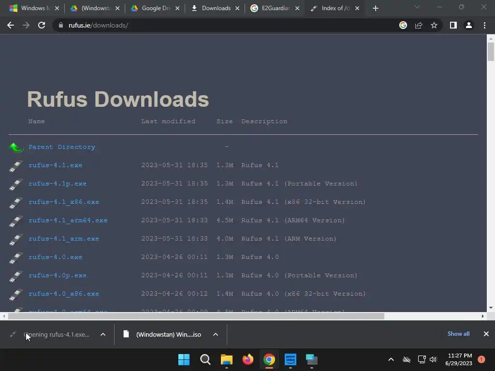The width and height of the screenshot is (495, 371).
Task: View site security lock icon
Action: (x=60, y=25)
